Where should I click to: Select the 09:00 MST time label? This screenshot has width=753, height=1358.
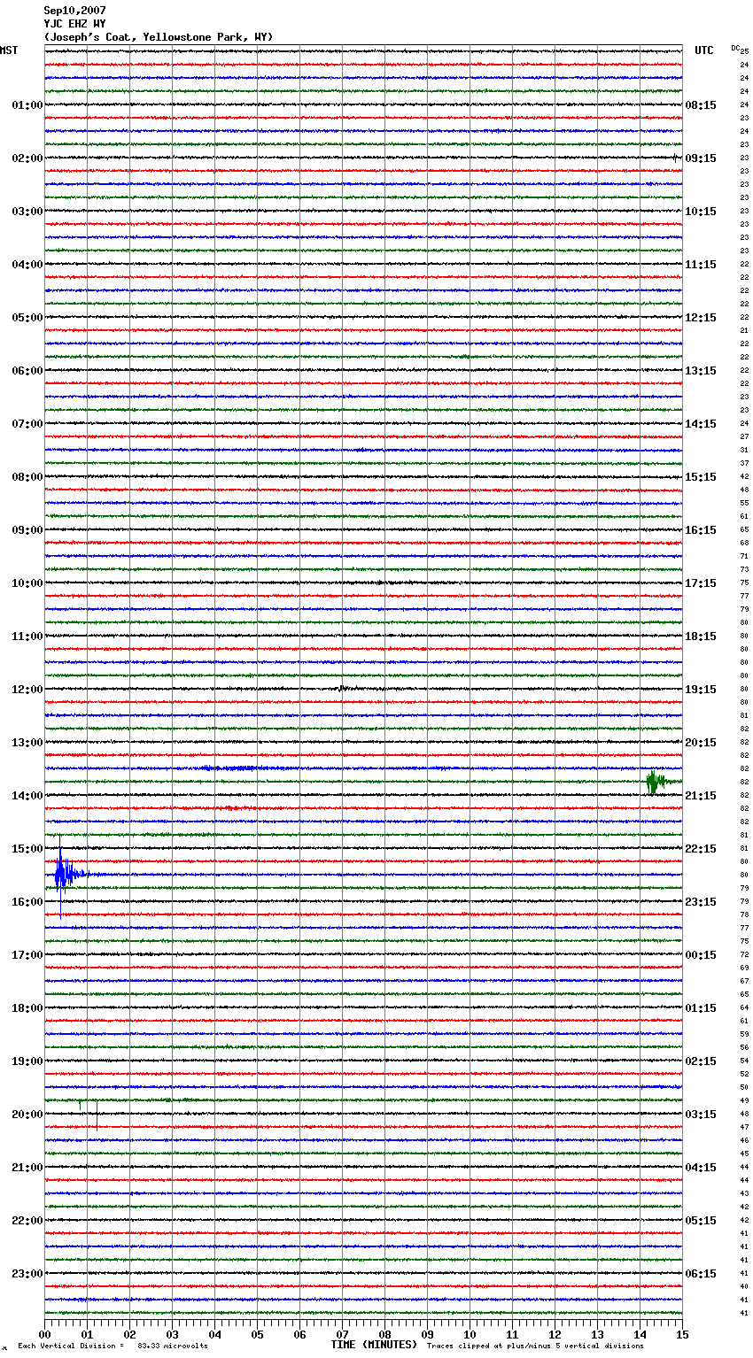point(27,530)
